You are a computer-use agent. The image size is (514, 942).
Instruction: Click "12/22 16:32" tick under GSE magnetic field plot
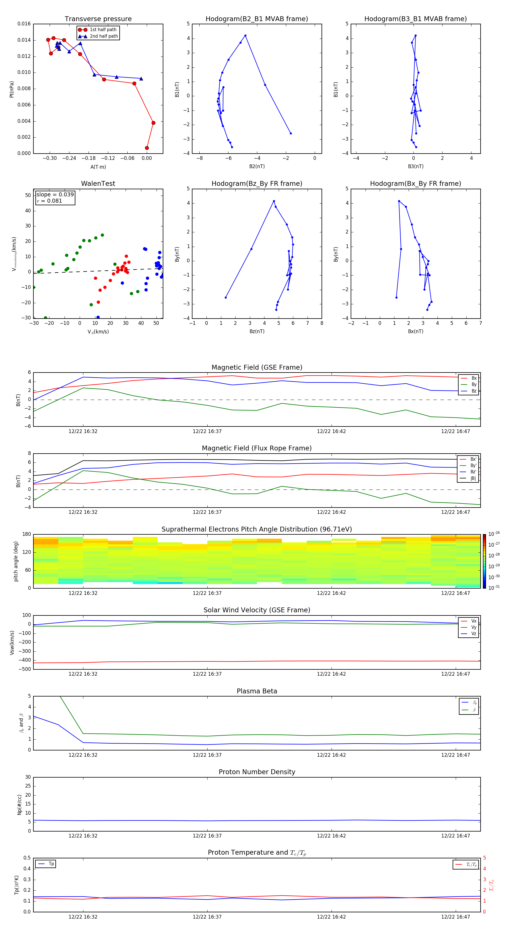point(83,432)
